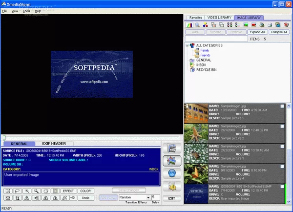Select the SampleImage4.jpg butterfly thumbnail
The image size is (293, 212).
coord(196,174)
